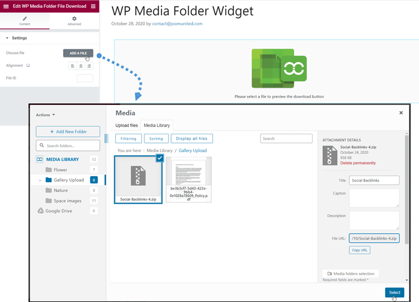Click the Delete permanently link
The height and width of the screenshot is (302, 419).
pyautogui.click(x=358, y=163)
